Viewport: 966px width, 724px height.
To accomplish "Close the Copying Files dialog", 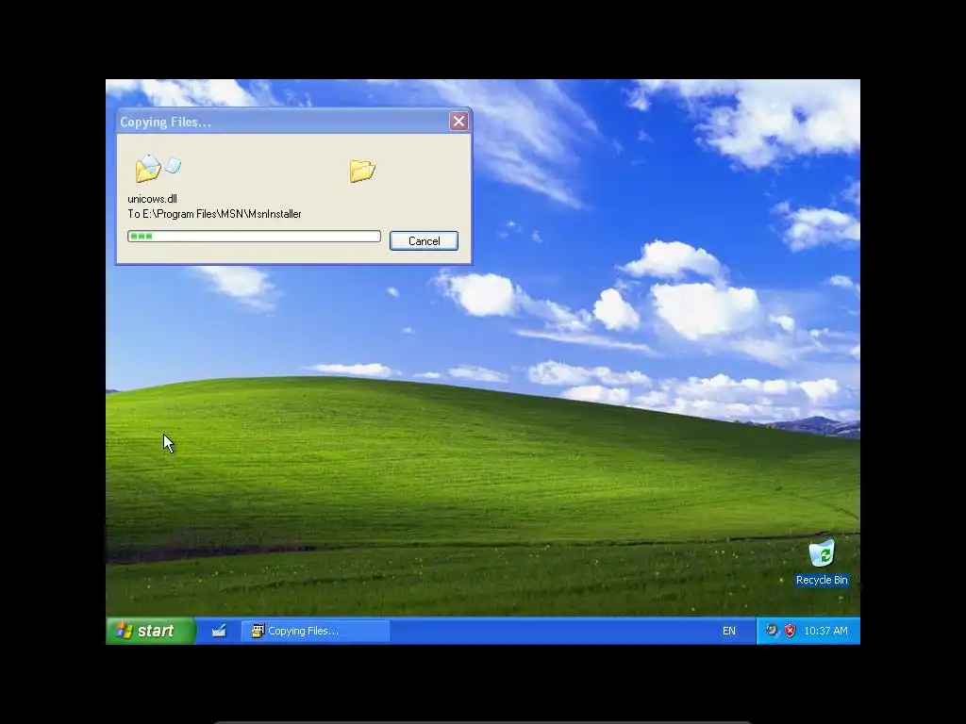I will tap(458, 122).
